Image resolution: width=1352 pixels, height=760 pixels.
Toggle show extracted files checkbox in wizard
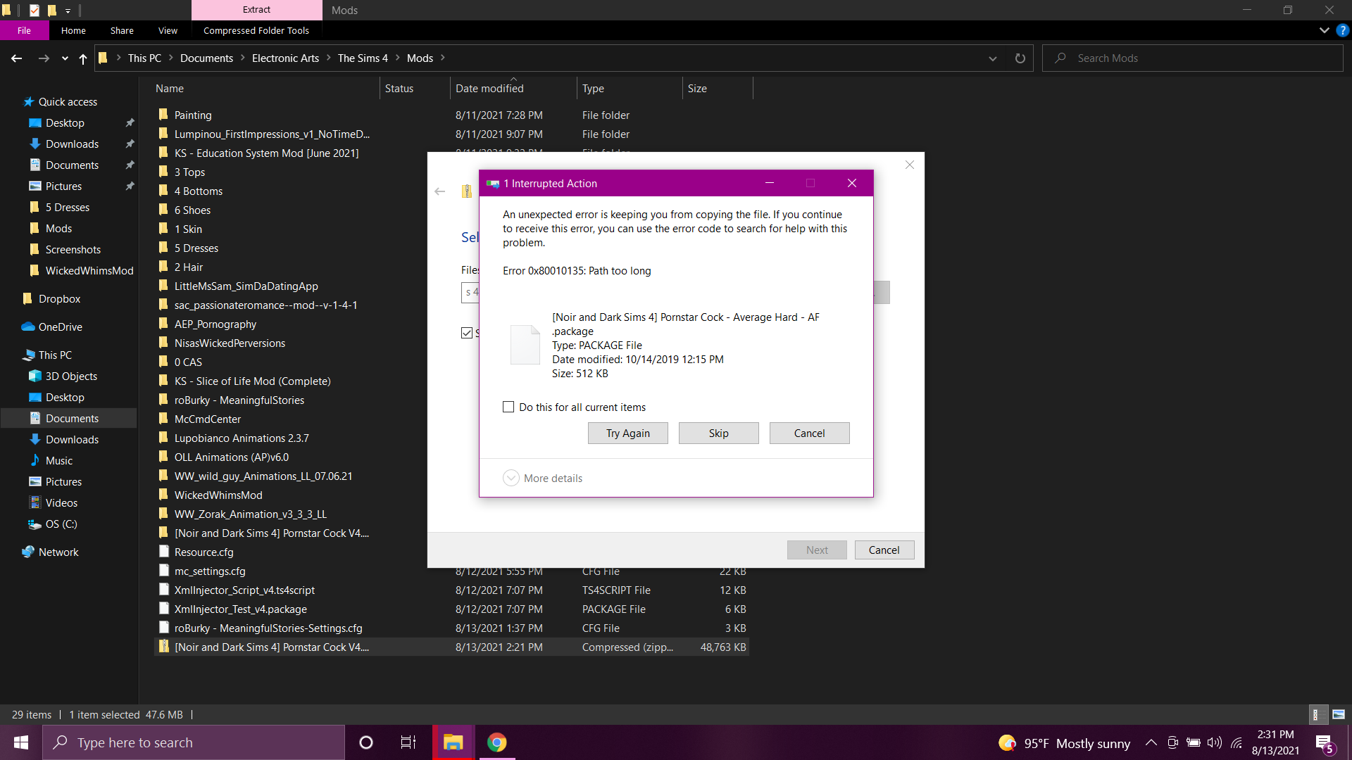click(467, 333)
